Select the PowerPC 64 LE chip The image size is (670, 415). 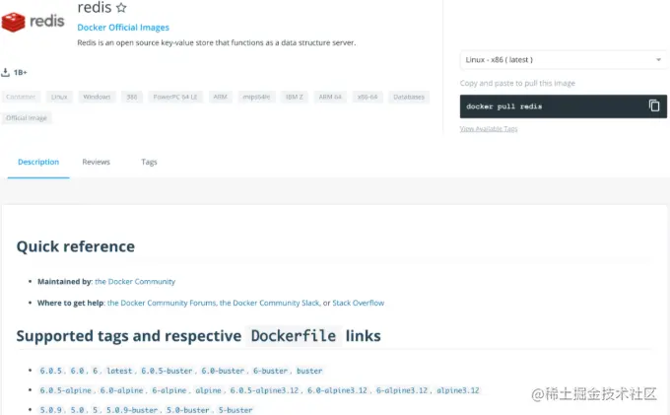(175, 97)
